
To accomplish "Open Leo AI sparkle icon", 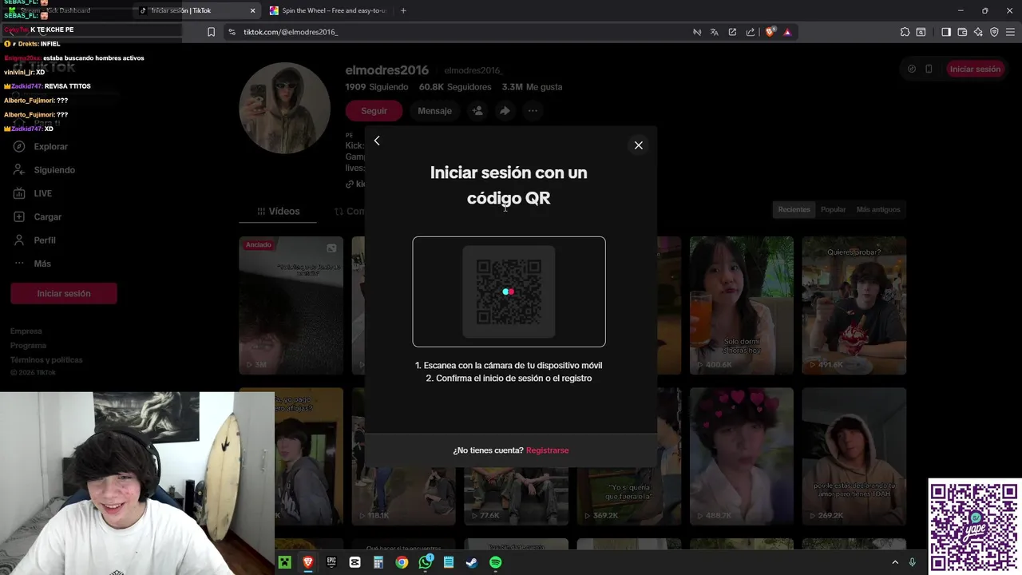I will (978, 32).
